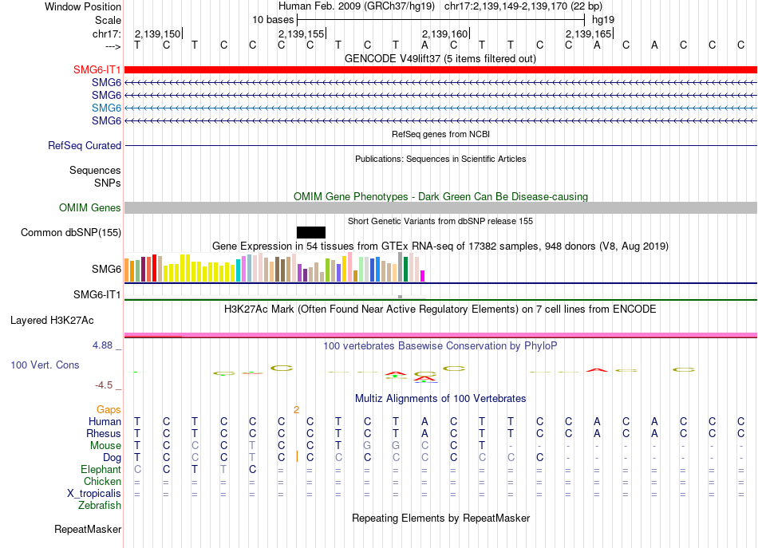Viewport: 758px width, 548px height.
Task: Open Common dbSNP(155) track label
Action: [71, 232]
